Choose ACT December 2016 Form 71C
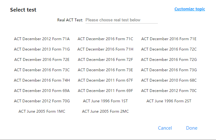 (x=105, y=39)
